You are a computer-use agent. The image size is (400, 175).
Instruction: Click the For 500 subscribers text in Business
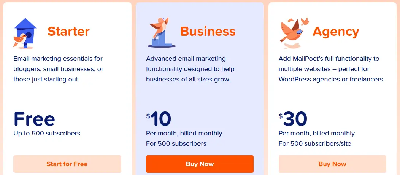pos(176,144)
